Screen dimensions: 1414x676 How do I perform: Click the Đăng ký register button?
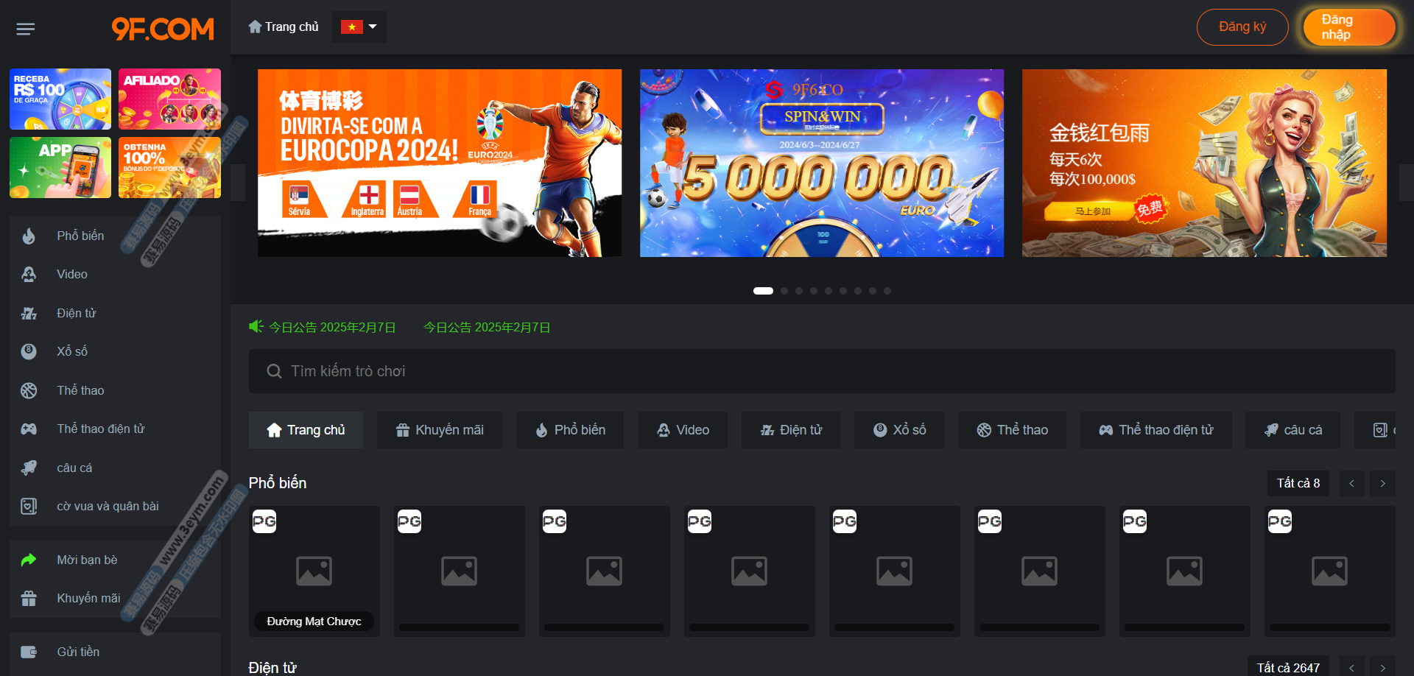1242,27
